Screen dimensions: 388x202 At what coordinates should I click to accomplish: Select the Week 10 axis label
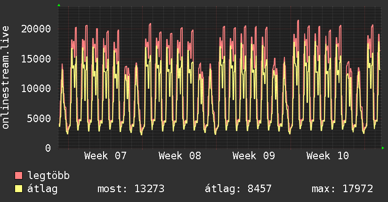(327, 156)
